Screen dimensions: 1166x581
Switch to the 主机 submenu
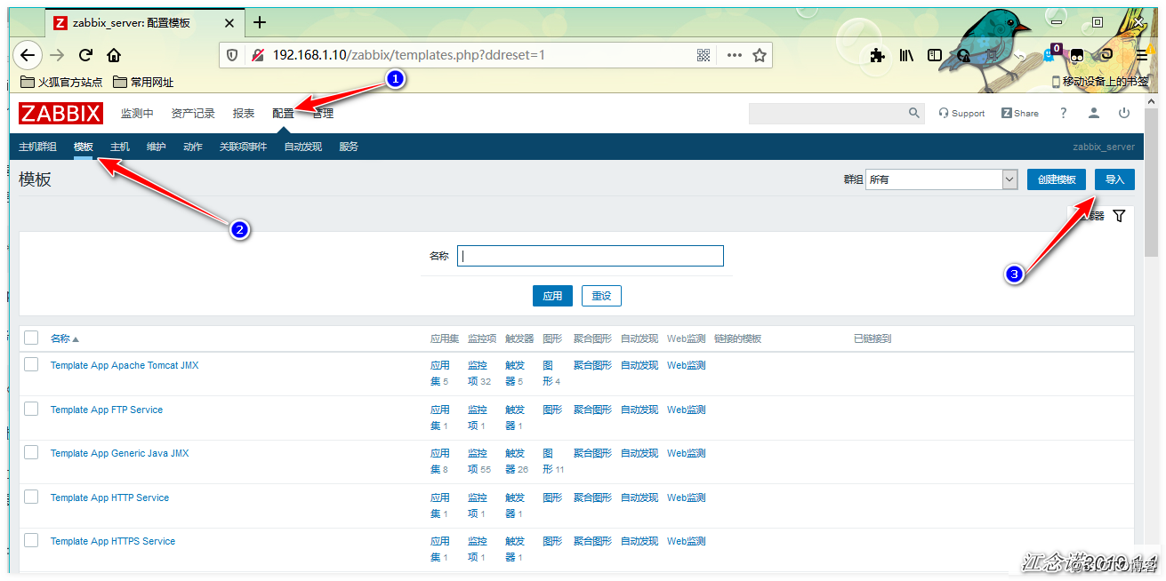click(120, 147)
